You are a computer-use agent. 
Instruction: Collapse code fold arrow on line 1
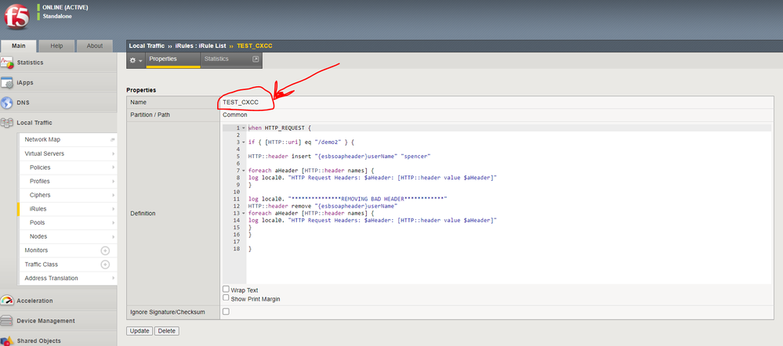pyautogui.click(x=244, y=128)
